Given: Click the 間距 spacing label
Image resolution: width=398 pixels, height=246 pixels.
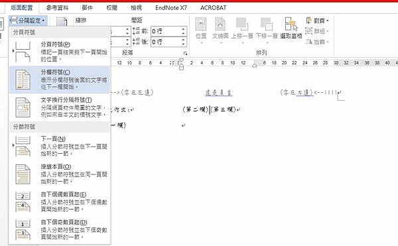Looking at the screenshot, I should (x=137, y=21).
